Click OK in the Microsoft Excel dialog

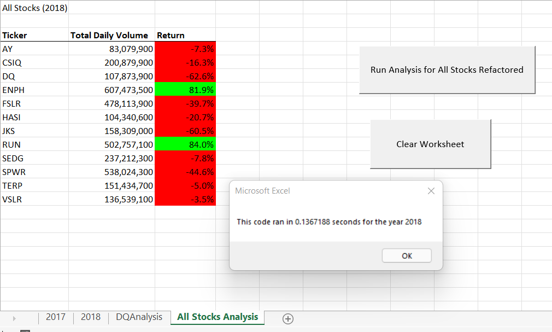[x=407, y=256]
